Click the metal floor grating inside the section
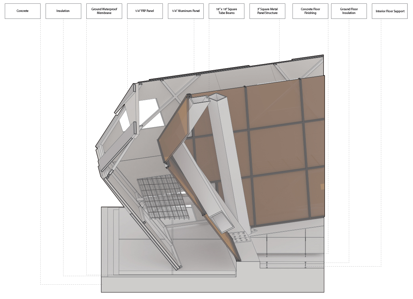This screenshot has height=299, width=413. [x=163, y=197]
